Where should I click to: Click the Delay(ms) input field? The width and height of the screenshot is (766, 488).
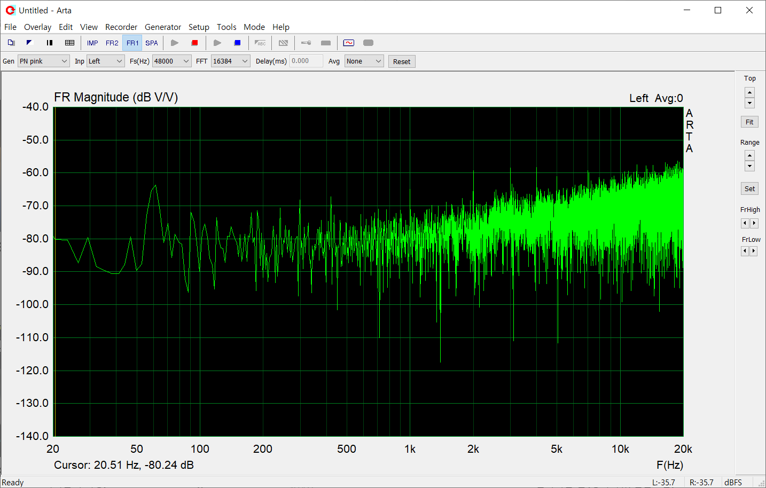pos(306,61)
